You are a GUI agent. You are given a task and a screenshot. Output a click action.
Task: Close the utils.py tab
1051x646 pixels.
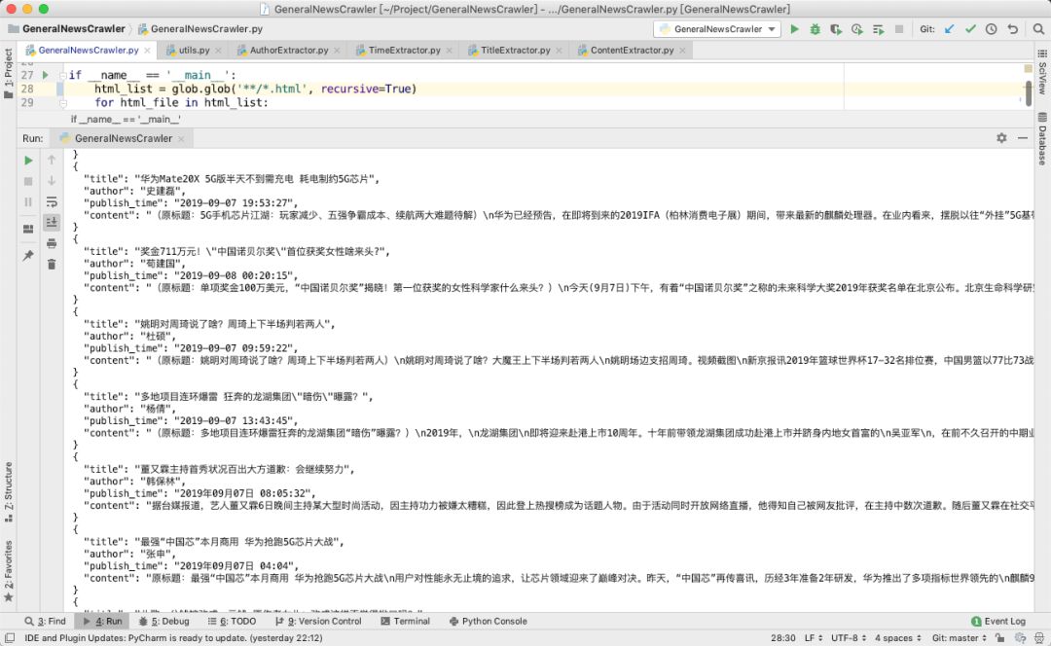click(218, 51)
